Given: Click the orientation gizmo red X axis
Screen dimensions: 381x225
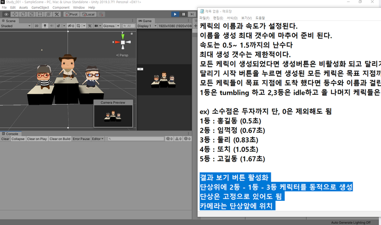Looking at the screenshot, I should pyautogui.click(x=117, y=42).
